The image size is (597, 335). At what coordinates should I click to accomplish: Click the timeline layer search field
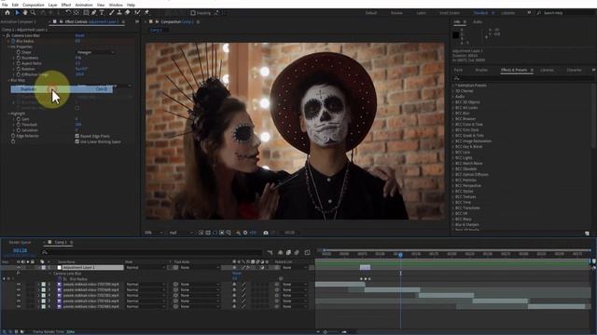[x=152, y=252]
